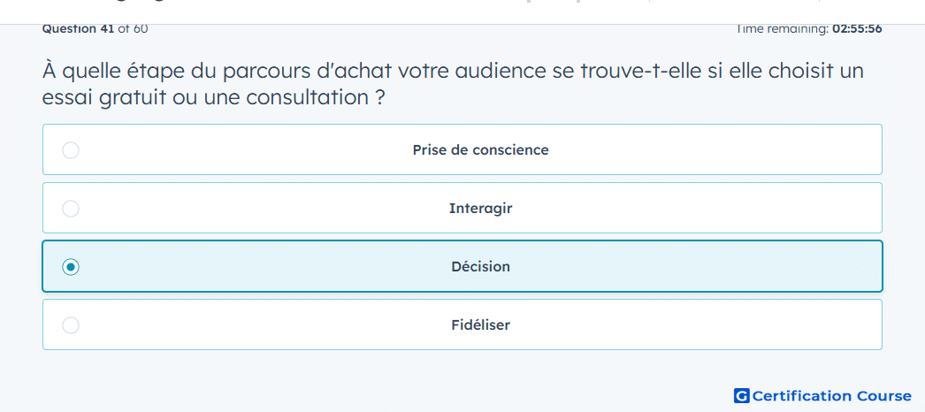Screen dimensions: 925x412
Task: Click the Fidéliser answer label
Action: tap(480, 324)
